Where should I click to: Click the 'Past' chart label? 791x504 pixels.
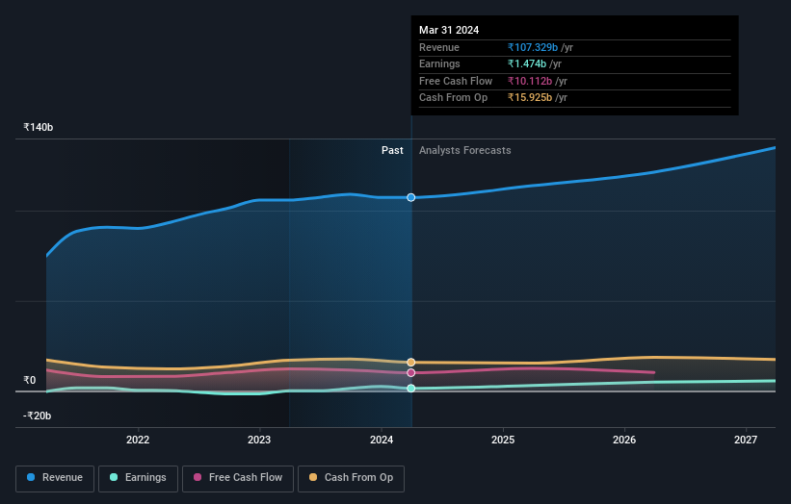click(x=392, y=150)
